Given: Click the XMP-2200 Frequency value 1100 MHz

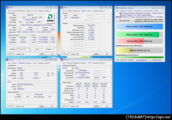Looking at the screenshot, I should pyautogui.click(x=103, y=86).
